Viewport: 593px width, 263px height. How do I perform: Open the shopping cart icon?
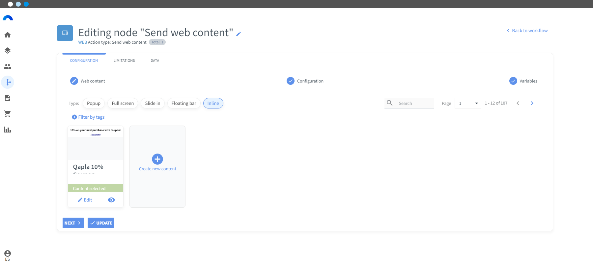point(8,114)
